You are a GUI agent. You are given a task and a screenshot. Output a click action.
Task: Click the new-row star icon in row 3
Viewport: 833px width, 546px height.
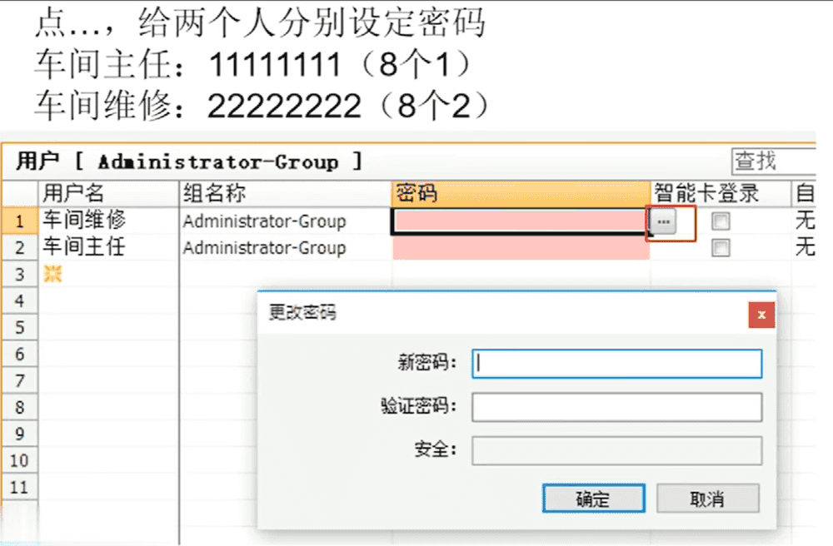coord(52,275)
